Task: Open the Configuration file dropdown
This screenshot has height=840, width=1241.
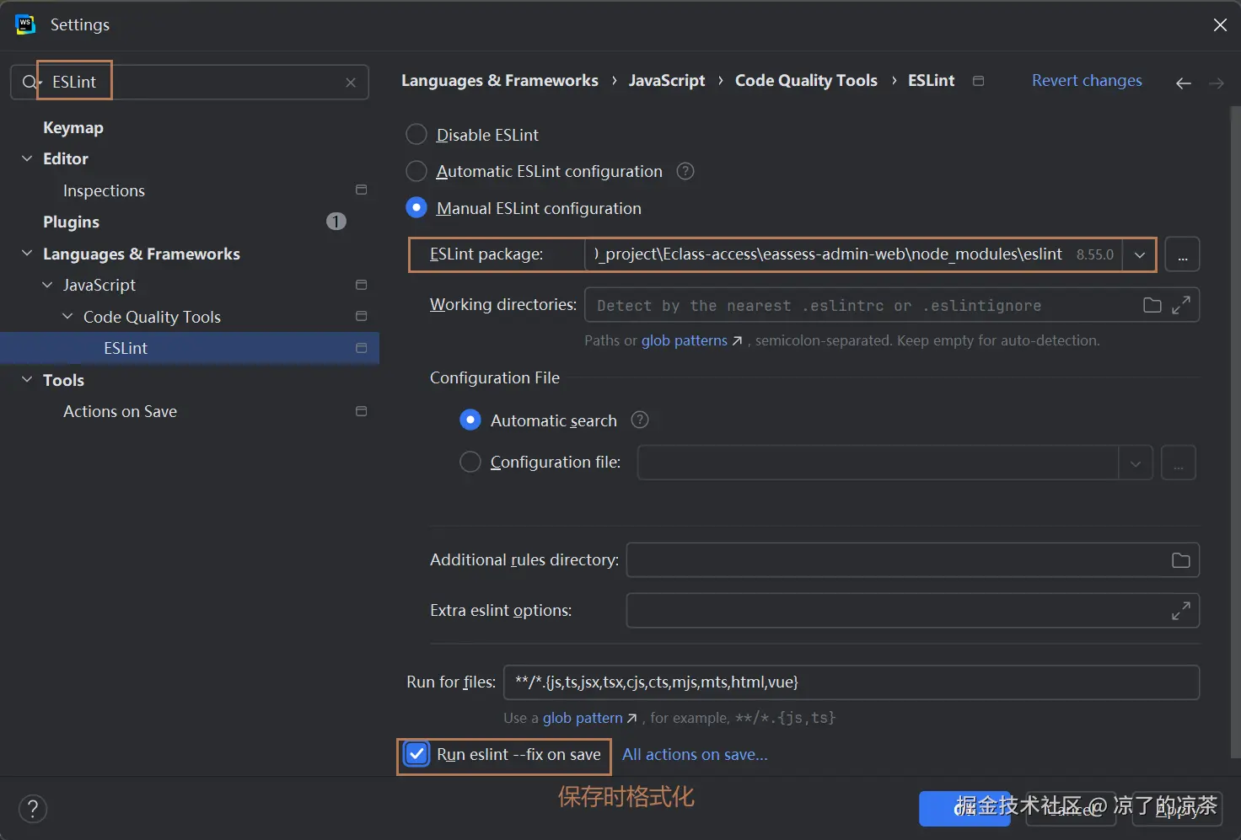Action: click(1136, 463)
